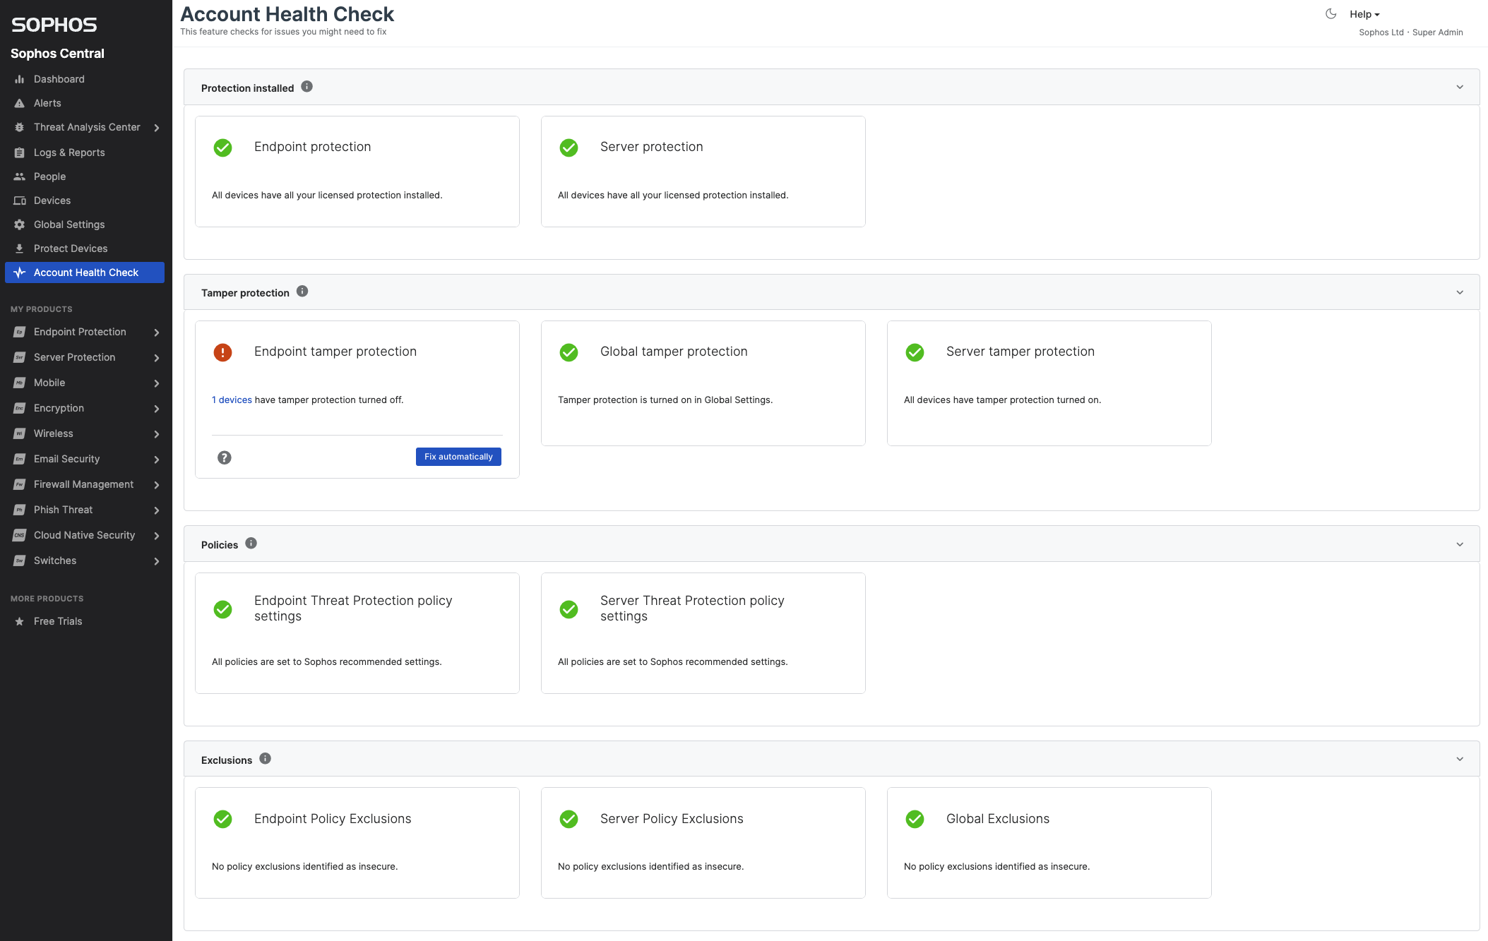Viewport: 1488px width, 941px height.
Task: Click the Account Health Check pulse icon
Action: pos(20,272)
